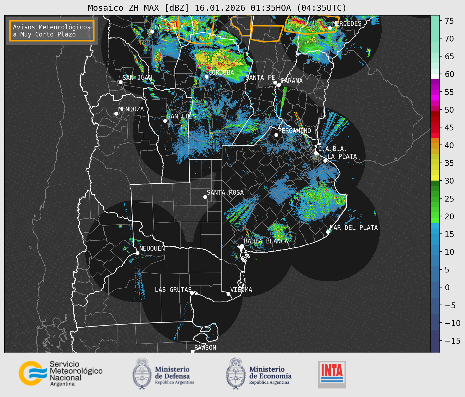Click the RAWSON city dot
Viewport: 465px width, 397px height.
pyautogui.click(x=192, y=352)
